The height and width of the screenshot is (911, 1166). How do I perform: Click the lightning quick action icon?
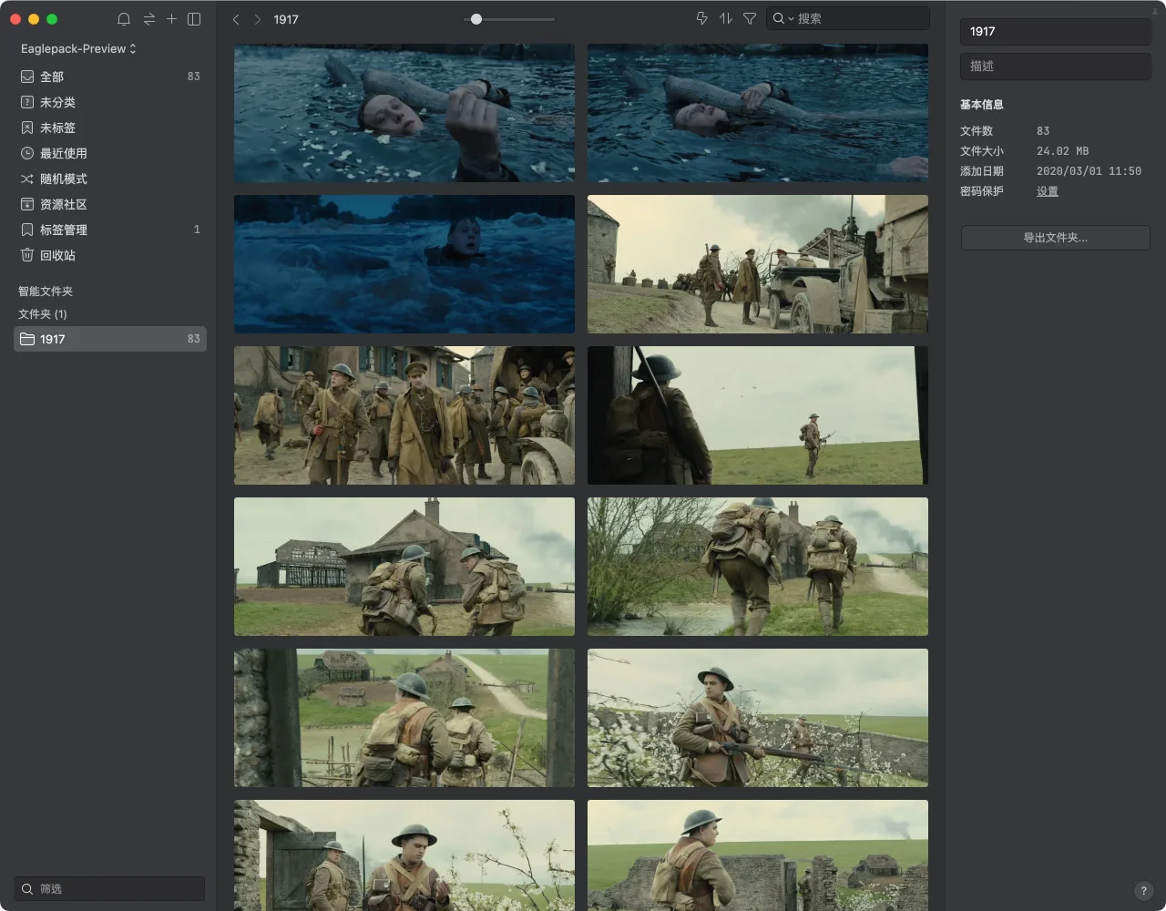pyautogui.click(x=702, y=18)
